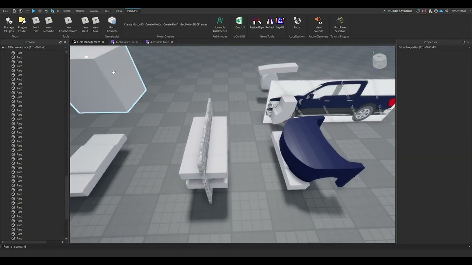Screen dimensions: 472x265
Task: Switch to the second A-Chassis Tune tab
Action: point(159,42)
